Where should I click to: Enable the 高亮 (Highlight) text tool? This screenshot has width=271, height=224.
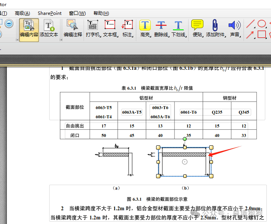click(145, 29)
